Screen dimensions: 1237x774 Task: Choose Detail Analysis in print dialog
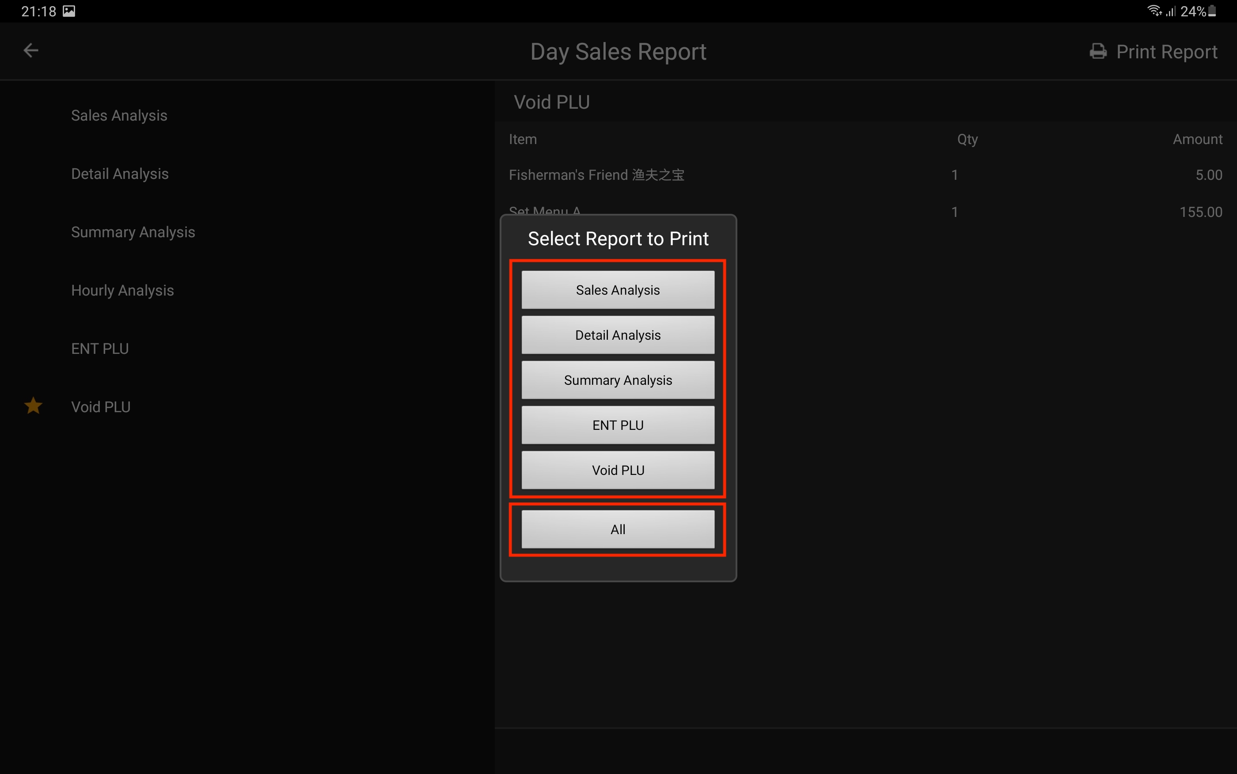pos(618,335)
